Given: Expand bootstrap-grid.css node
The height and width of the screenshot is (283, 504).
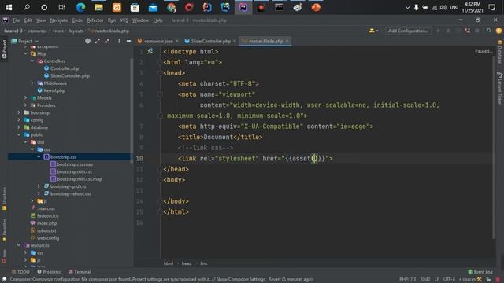Looking at the screenshot, I should (x=39, y=186).
